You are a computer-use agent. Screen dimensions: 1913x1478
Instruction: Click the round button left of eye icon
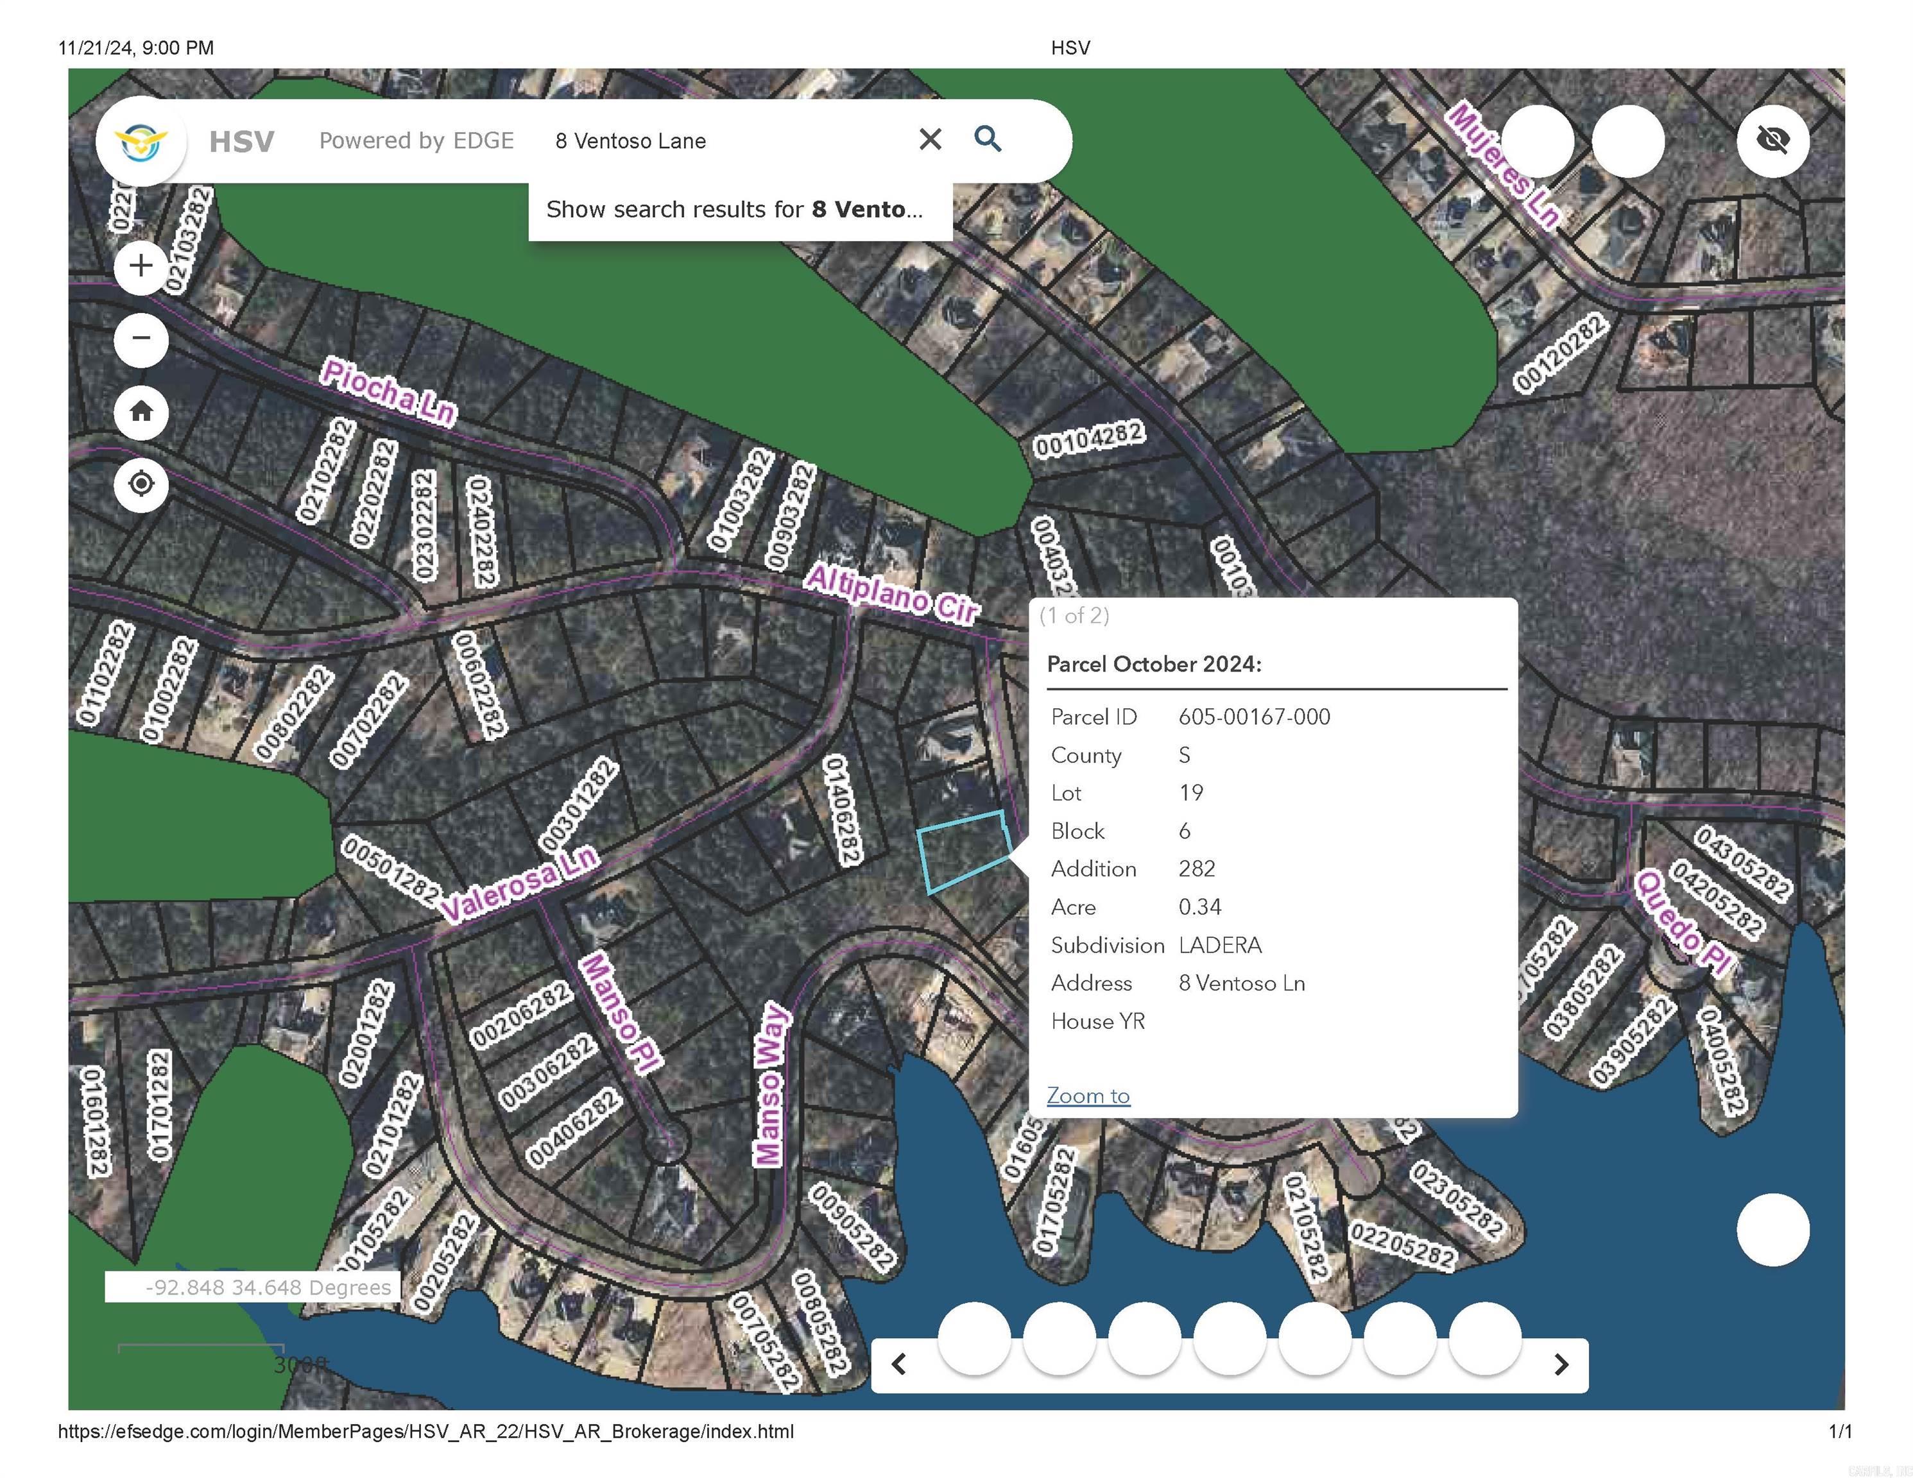(1627, 141)
